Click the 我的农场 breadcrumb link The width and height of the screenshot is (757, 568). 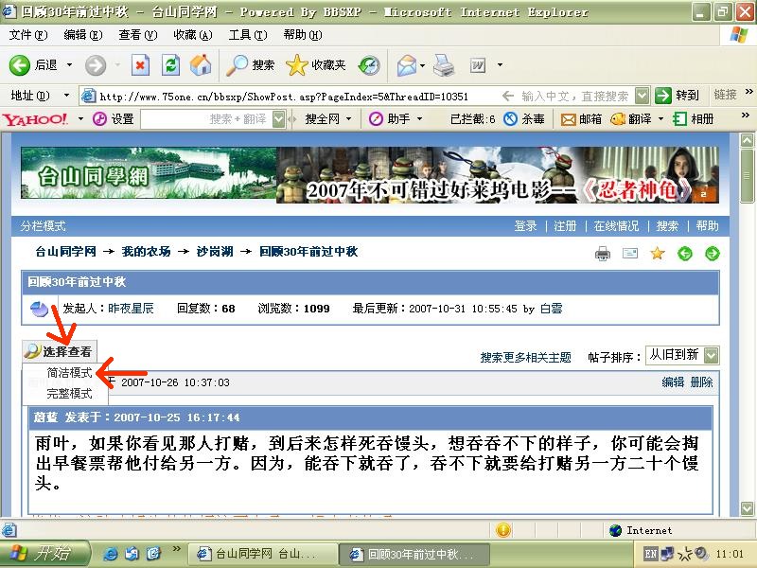point(147,251)
